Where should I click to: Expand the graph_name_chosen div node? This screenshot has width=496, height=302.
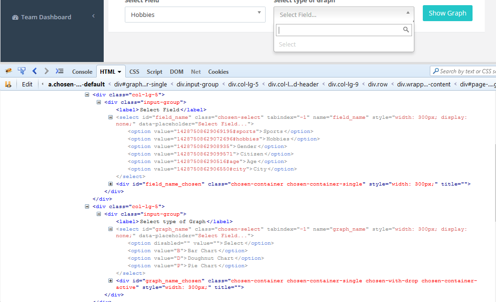click(110, 280)
